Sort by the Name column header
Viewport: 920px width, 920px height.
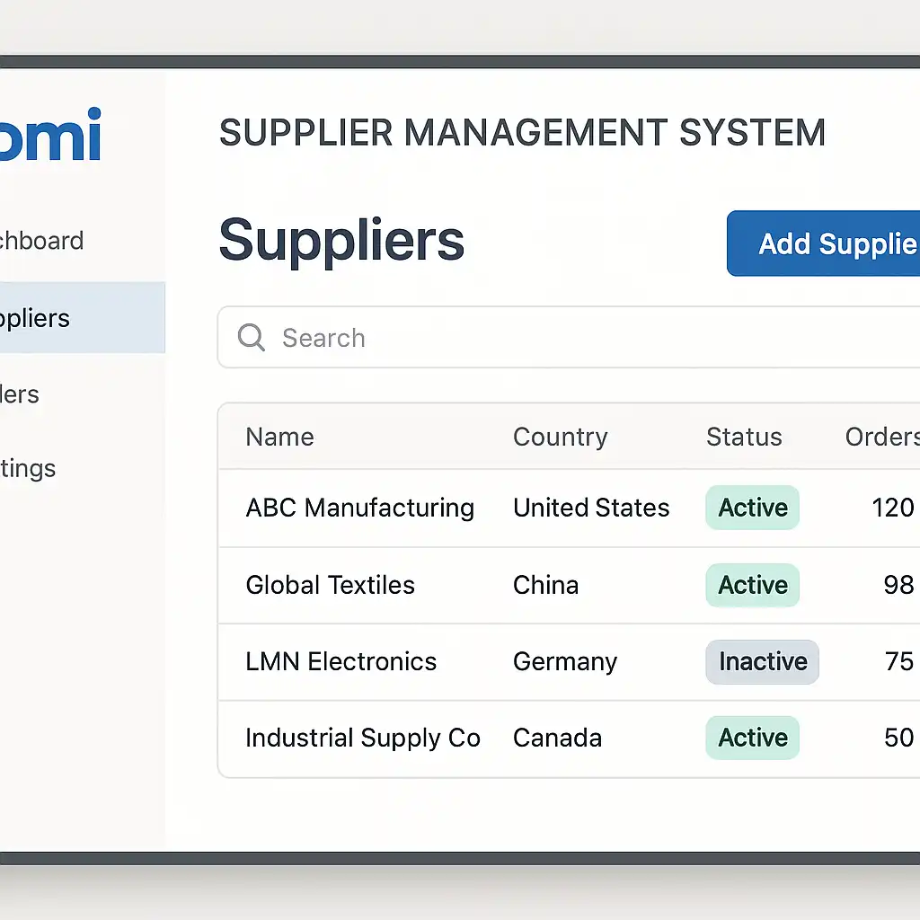(279, 437)
